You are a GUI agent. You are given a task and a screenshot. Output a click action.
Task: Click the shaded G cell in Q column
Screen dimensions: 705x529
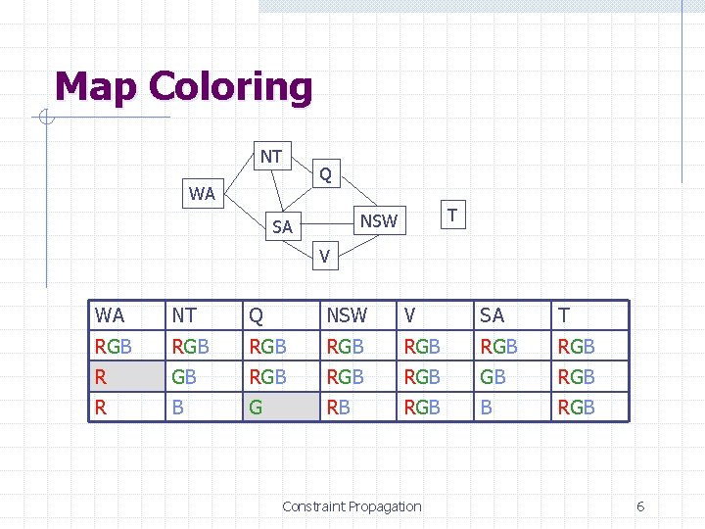(x=281, y=408)
